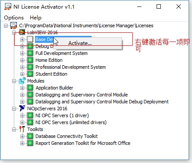
Task: Select the Full Development System entry
Action: 61,53
